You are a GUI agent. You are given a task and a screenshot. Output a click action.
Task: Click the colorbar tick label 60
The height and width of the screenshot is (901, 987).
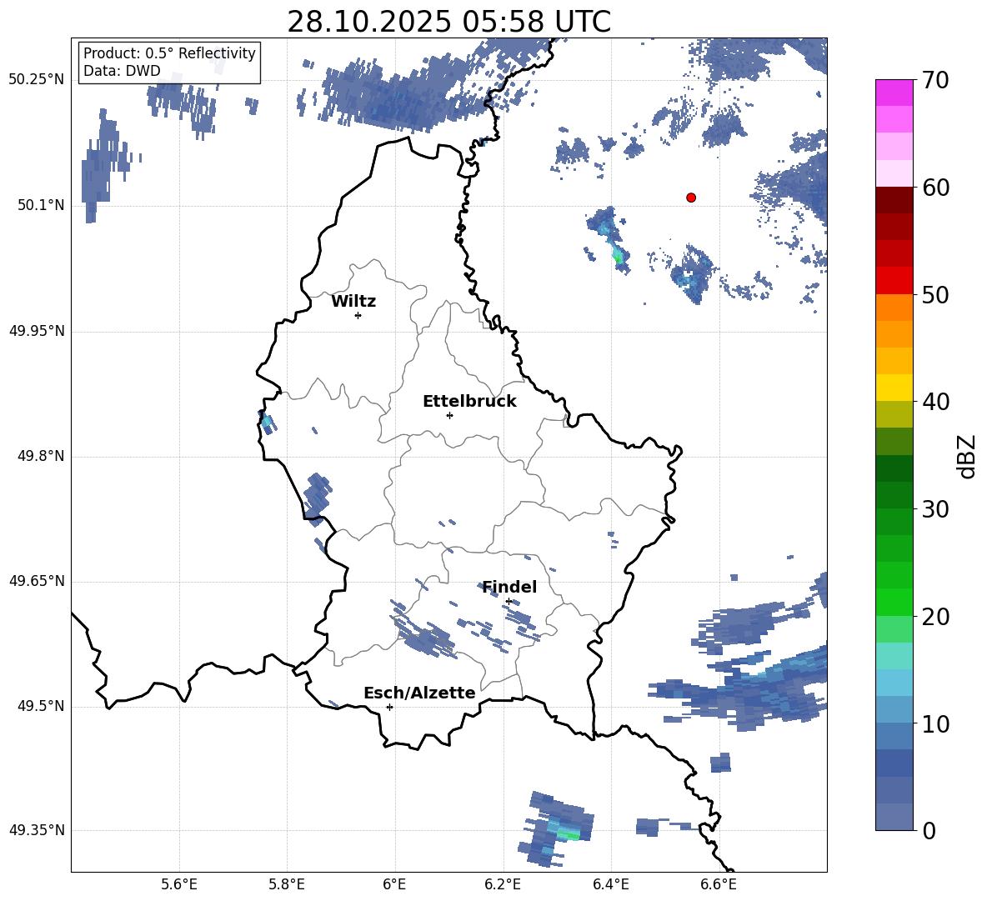tap(935, 188)
